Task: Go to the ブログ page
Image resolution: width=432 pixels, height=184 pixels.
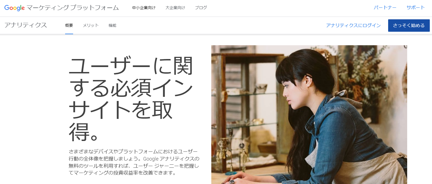Action: 201,8
